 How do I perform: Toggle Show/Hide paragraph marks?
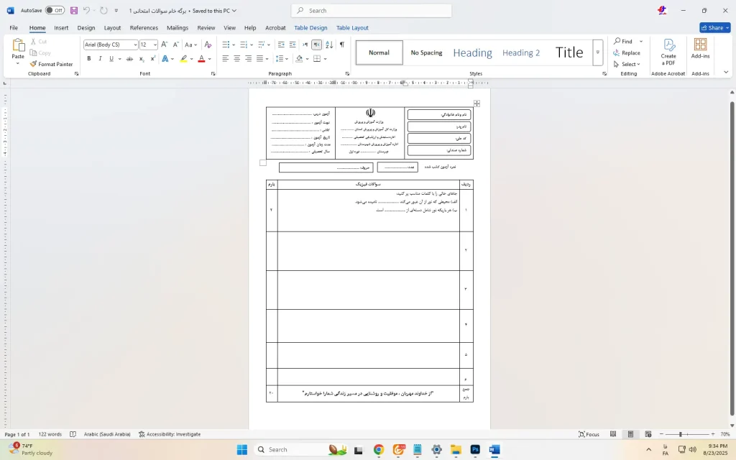341,45
